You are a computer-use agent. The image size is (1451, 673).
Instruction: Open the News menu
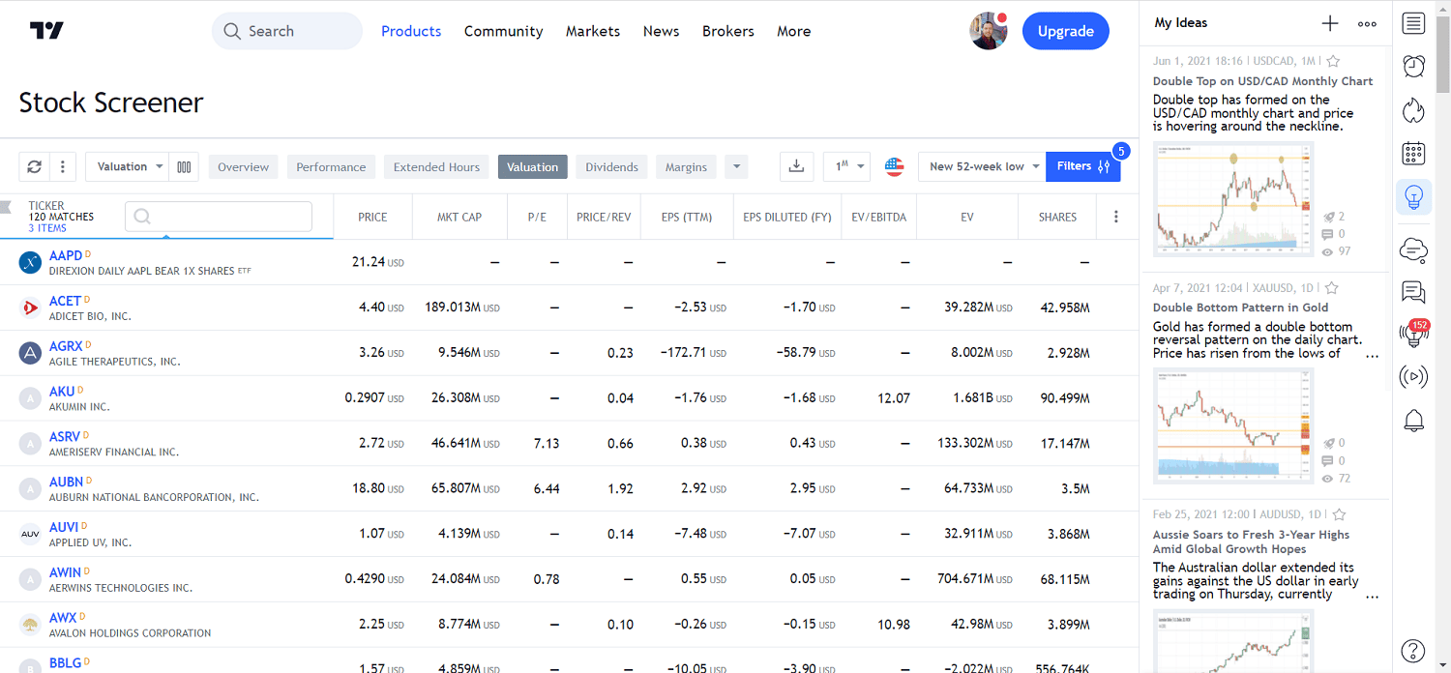661,31
